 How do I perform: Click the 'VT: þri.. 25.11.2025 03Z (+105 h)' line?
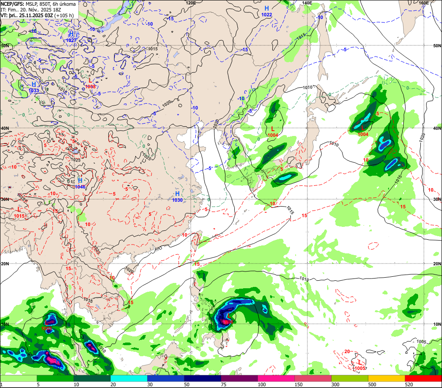click(x=37, y=15)
